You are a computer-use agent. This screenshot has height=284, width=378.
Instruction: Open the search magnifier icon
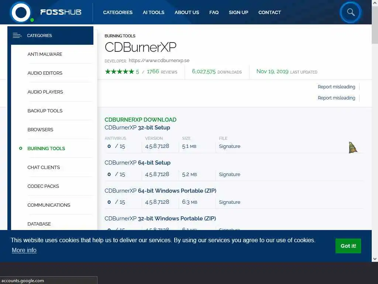pos(351,12)
